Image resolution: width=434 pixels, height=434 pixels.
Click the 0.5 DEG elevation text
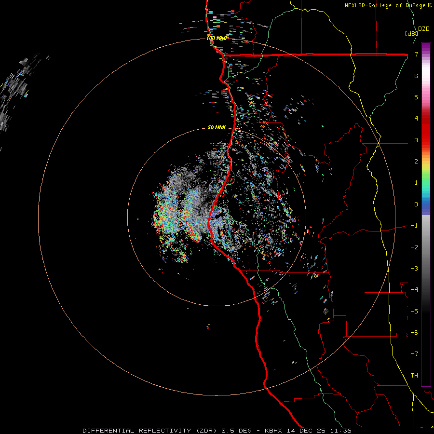click(237, 431)
